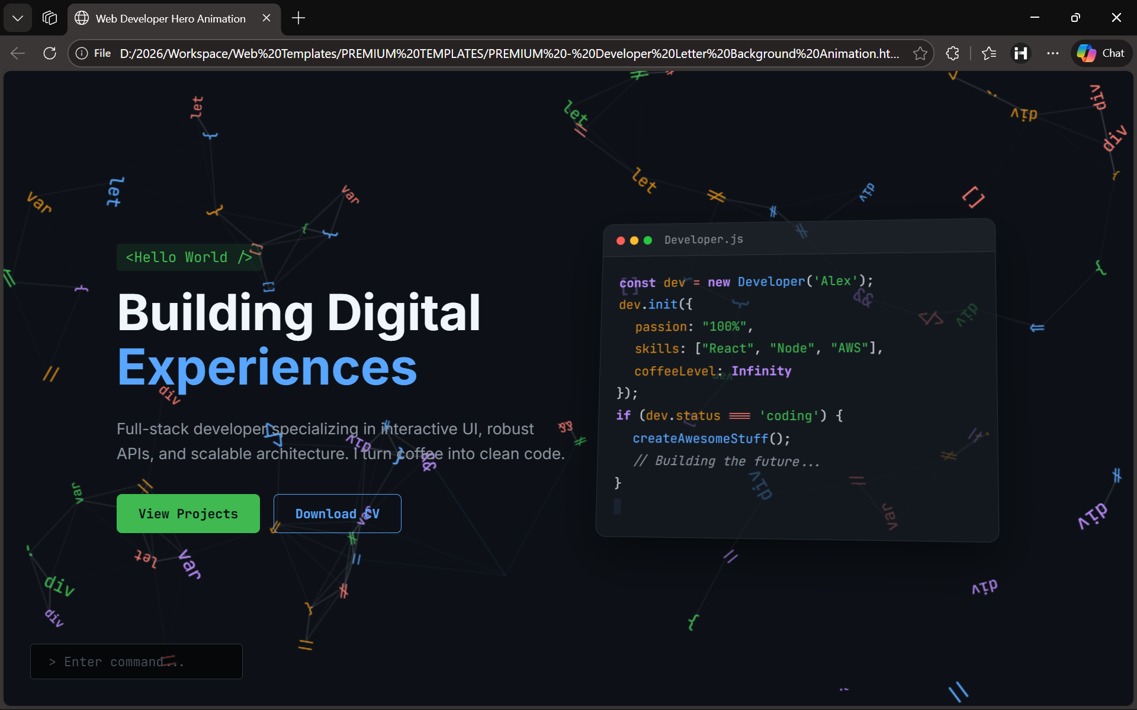This screenshot has width=1137, height=710.
Task: Focus the Enter command input field
Action: coord(136,661)
